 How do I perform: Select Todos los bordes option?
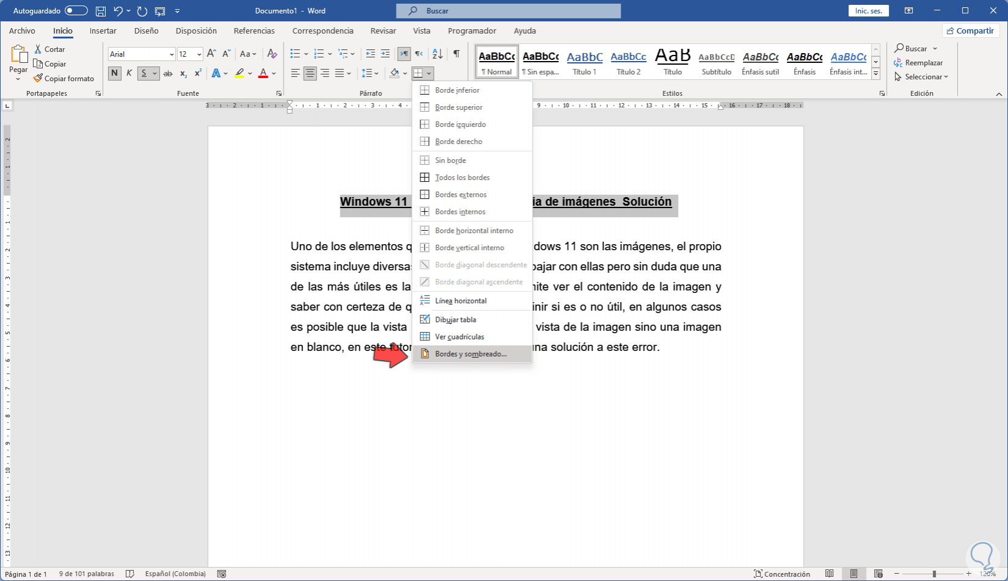coord(472,178)
